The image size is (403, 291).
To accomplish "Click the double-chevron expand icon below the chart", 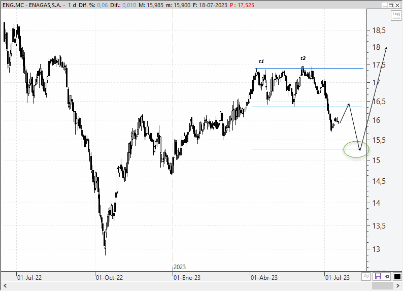I will (x=366, y=277).
